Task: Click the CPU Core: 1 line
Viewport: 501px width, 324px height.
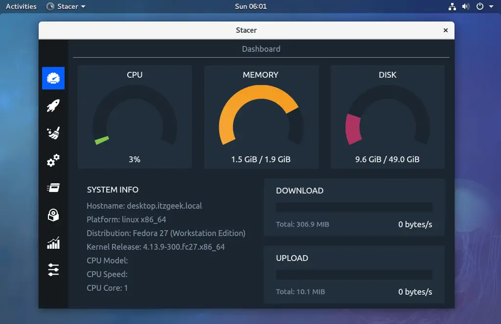Action: [x=107, y=288]
